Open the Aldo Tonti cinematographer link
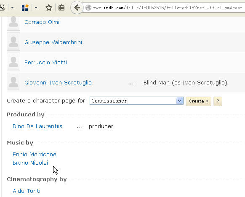This screenshot has height=197, width=245. pyautogui.click(x=27, y=191)
